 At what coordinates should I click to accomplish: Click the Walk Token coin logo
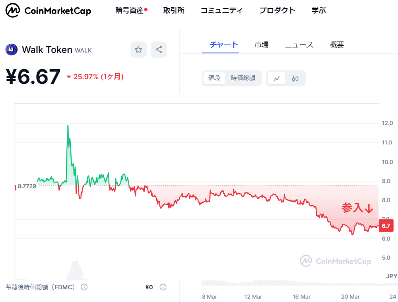[x=11, y=50]
